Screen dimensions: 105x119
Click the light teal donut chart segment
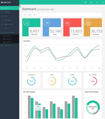coord(88,110)
